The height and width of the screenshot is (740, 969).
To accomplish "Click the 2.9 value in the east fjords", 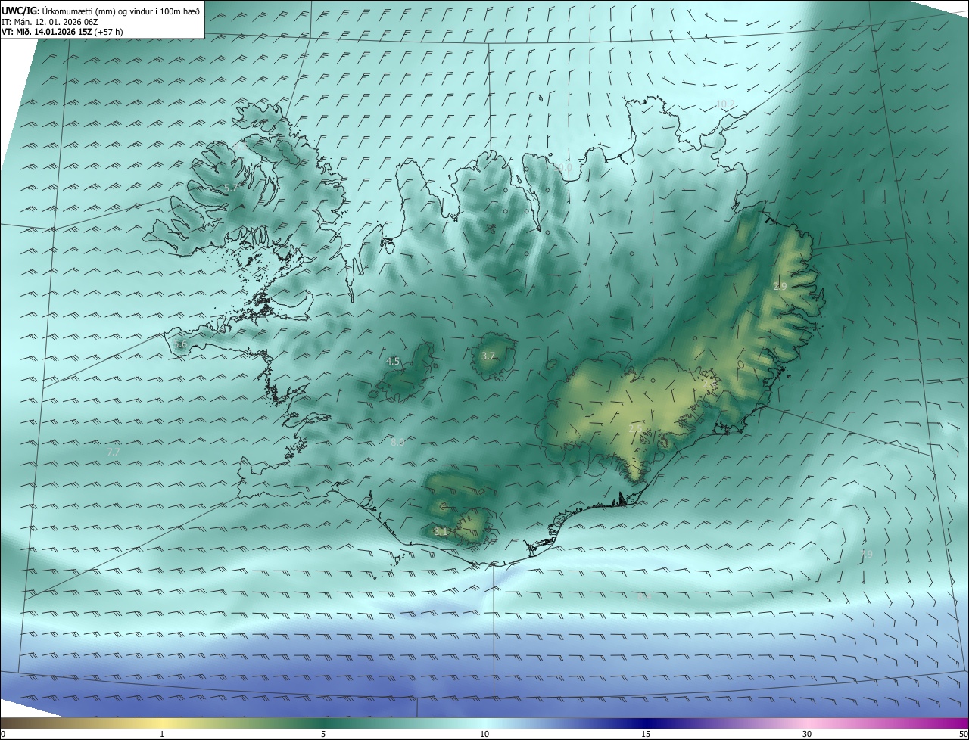I will [780, 286].
